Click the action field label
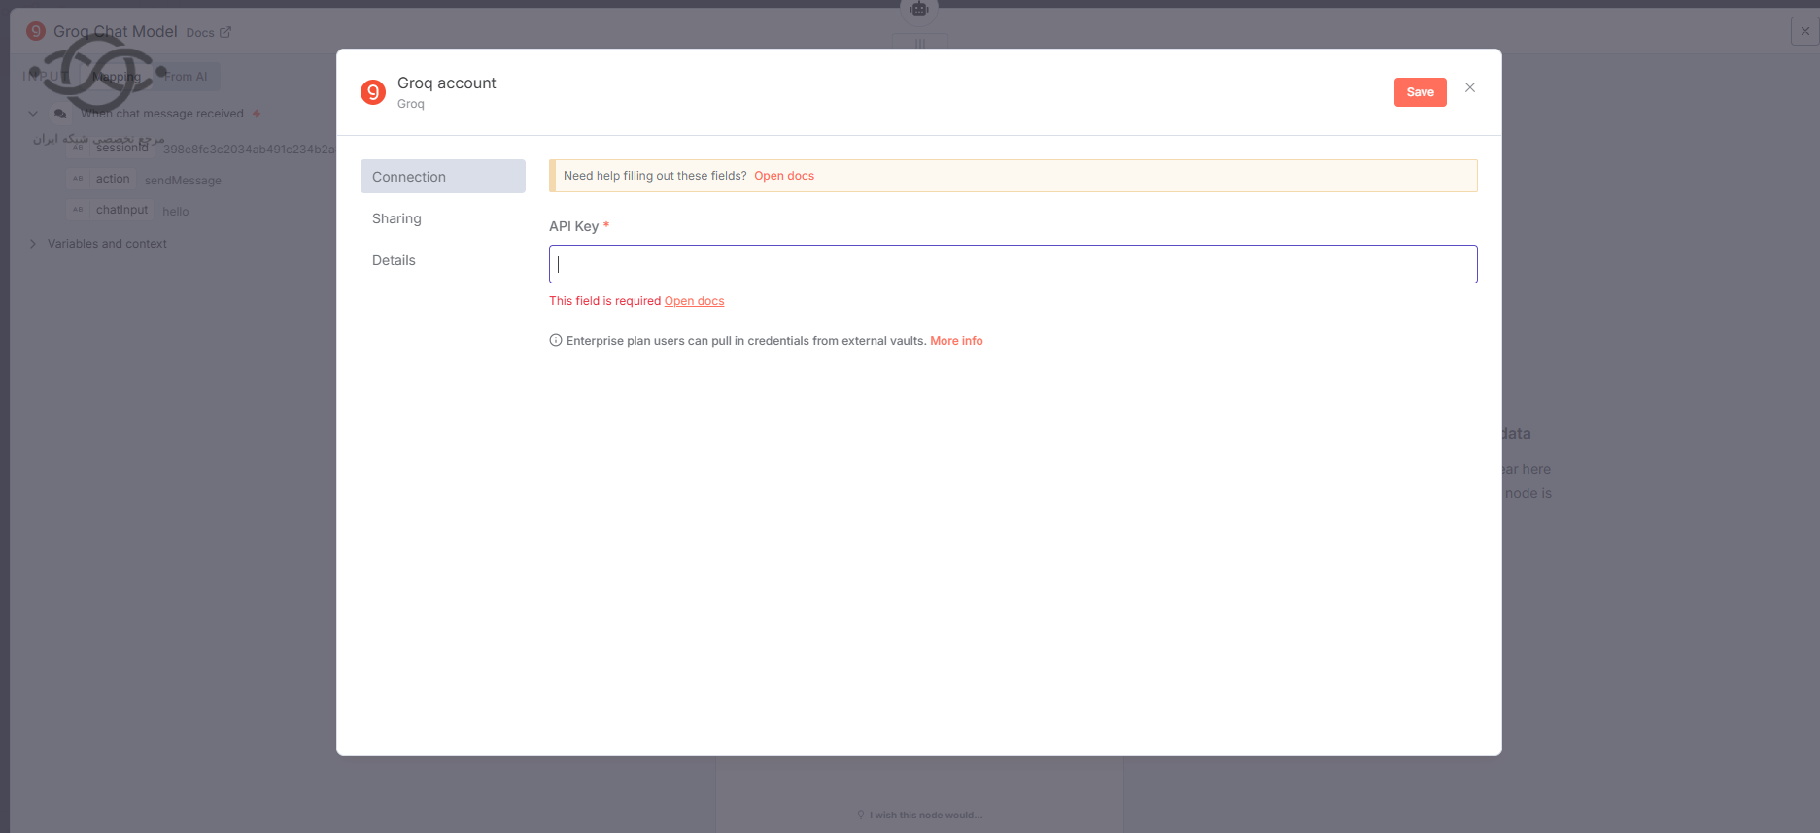Viewport: 1820px width, 833px height. [x=113, y=179]
